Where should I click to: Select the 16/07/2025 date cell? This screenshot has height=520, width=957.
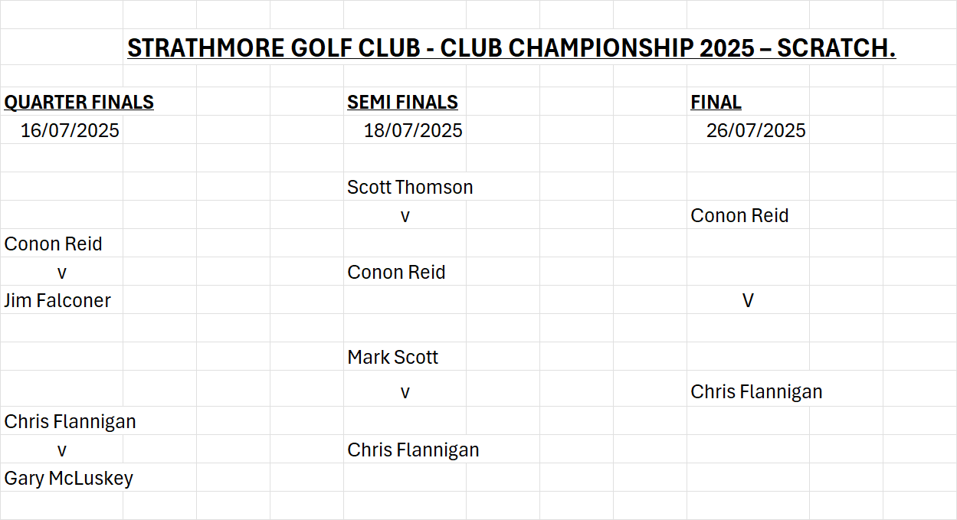tap(70, 130)
